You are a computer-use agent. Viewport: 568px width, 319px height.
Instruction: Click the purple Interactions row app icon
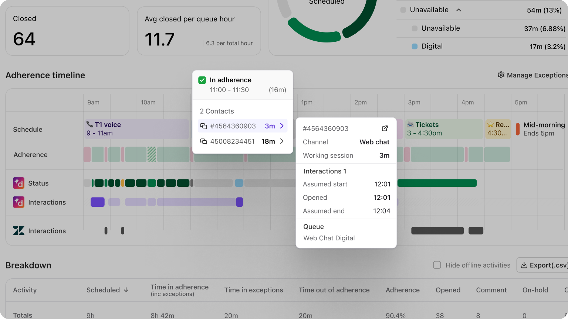pyautogui.click(x=18, y=202)
